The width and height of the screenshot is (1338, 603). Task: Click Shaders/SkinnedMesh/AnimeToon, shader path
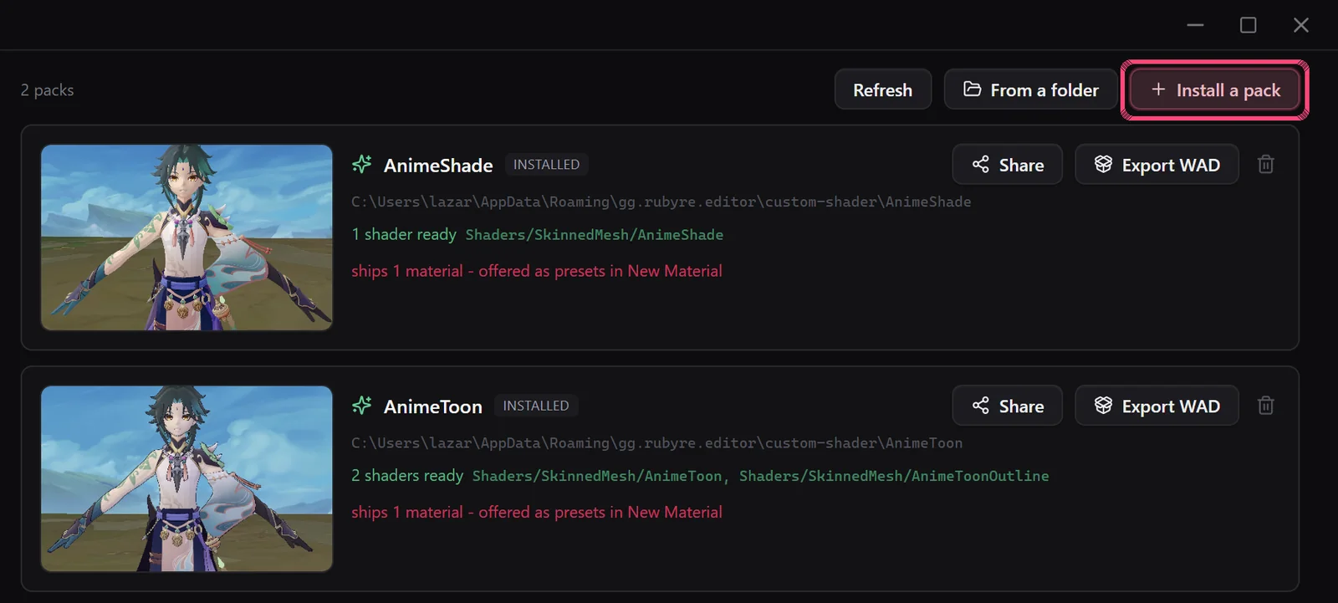[x=600, y=476]
